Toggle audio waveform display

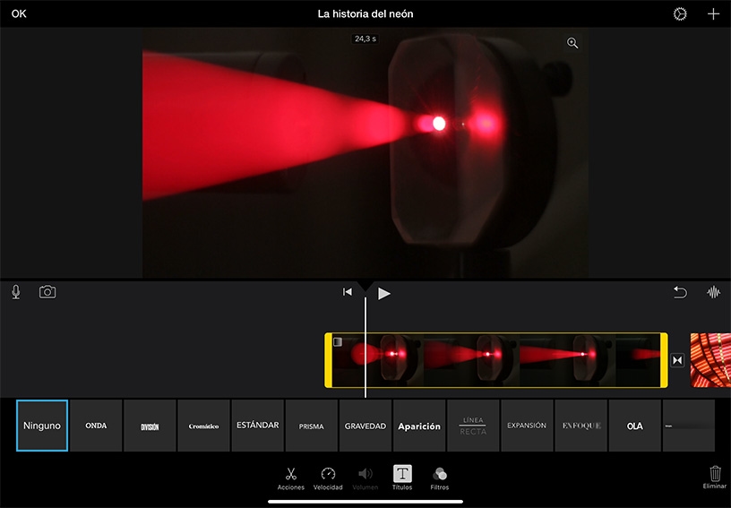coord(713,292)
